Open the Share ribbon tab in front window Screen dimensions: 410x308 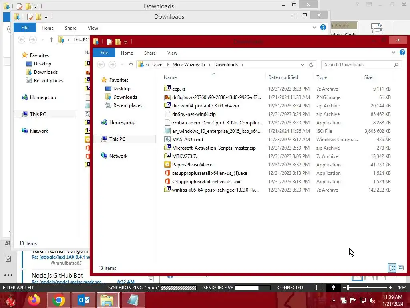[150, 53]
